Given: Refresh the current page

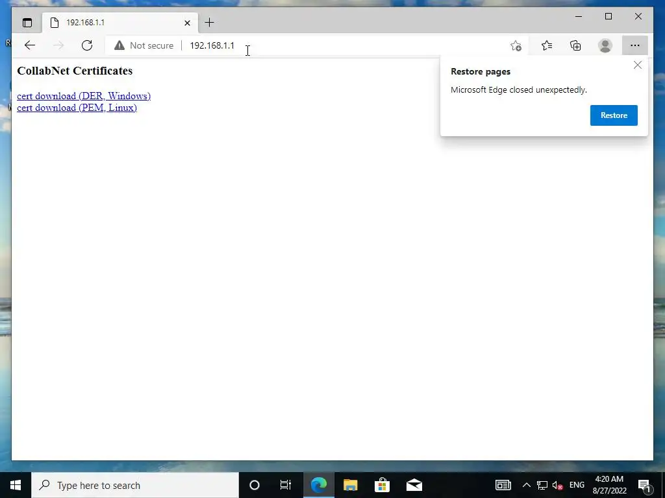Looking at the screenshot, I should click(x=87, y=45).
